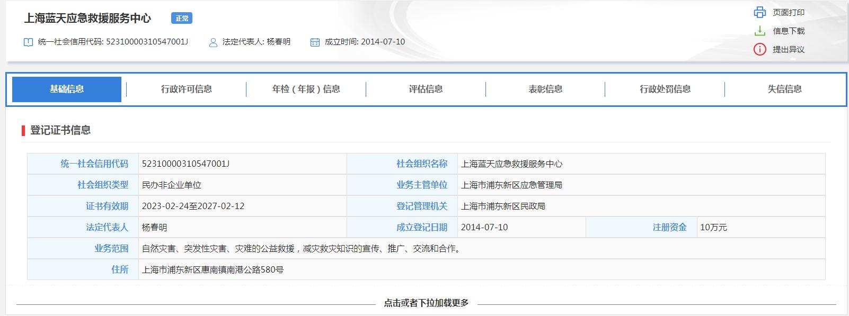Click the download icon for 信息下载
Viewport: 849px width, 316px height.
(x=759, y=31)
